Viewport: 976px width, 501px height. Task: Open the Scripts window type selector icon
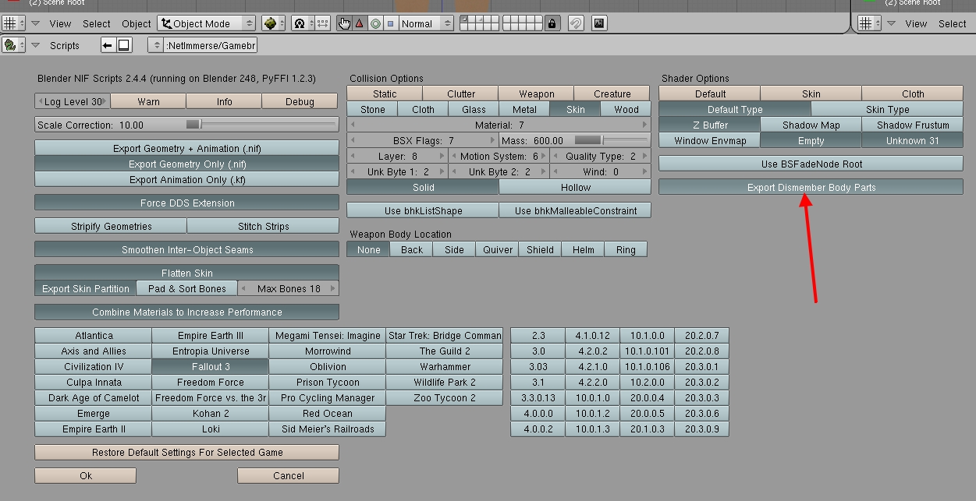pos(14,45)
